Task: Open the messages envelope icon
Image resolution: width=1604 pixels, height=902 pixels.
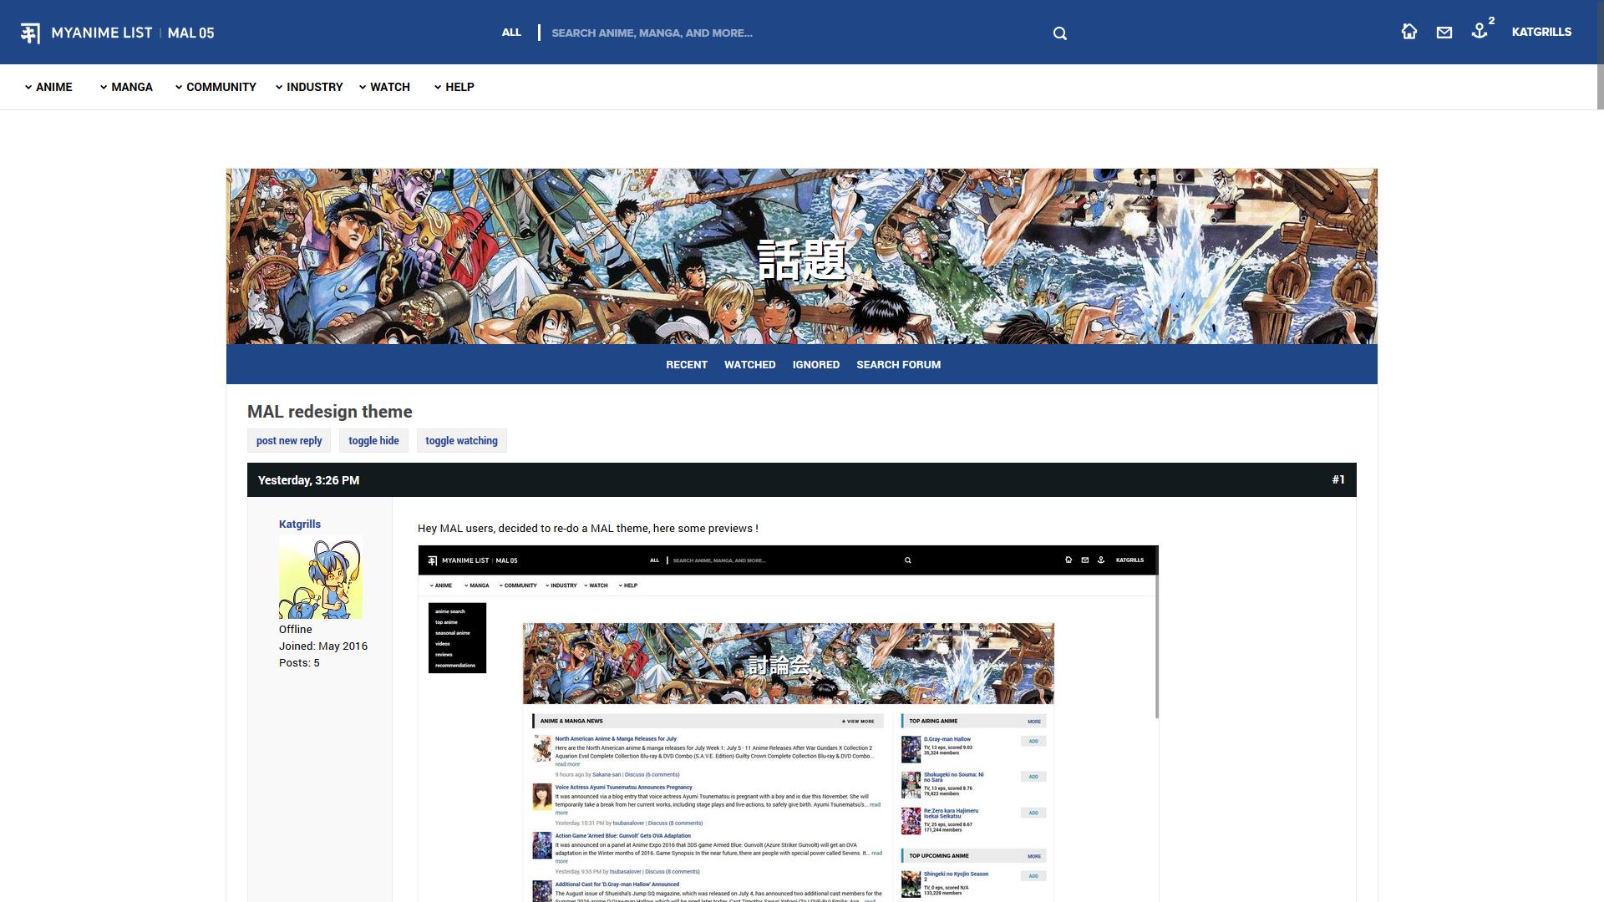Action: click(x=1444, y=33)
